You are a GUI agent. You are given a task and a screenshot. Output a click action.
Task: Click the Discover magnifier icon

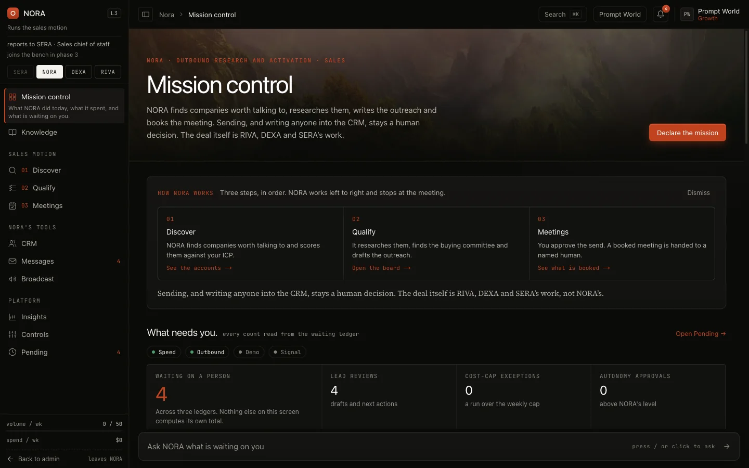(x=12, y=170)
